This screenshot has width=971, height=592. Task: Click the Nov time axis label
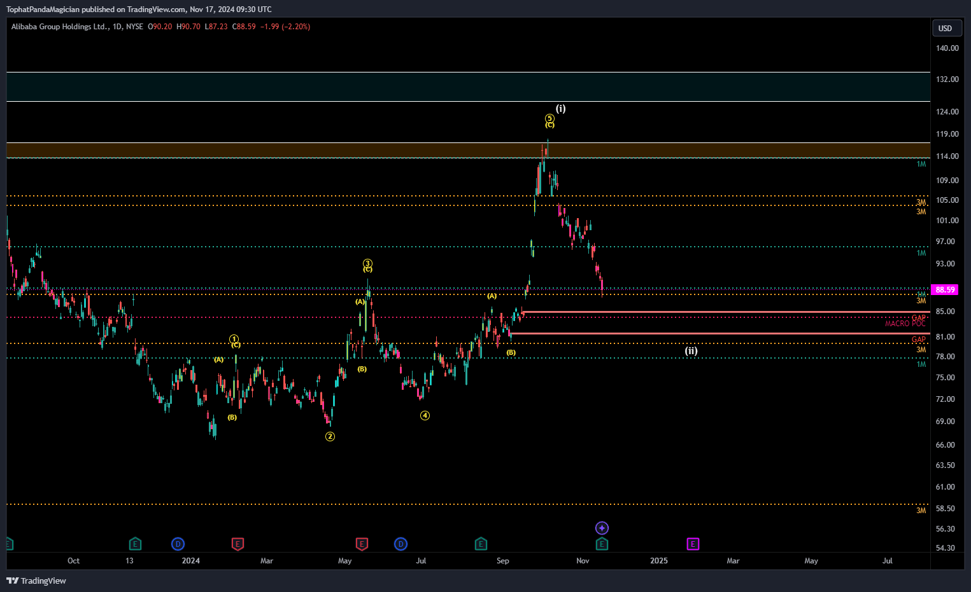point(583,560)
